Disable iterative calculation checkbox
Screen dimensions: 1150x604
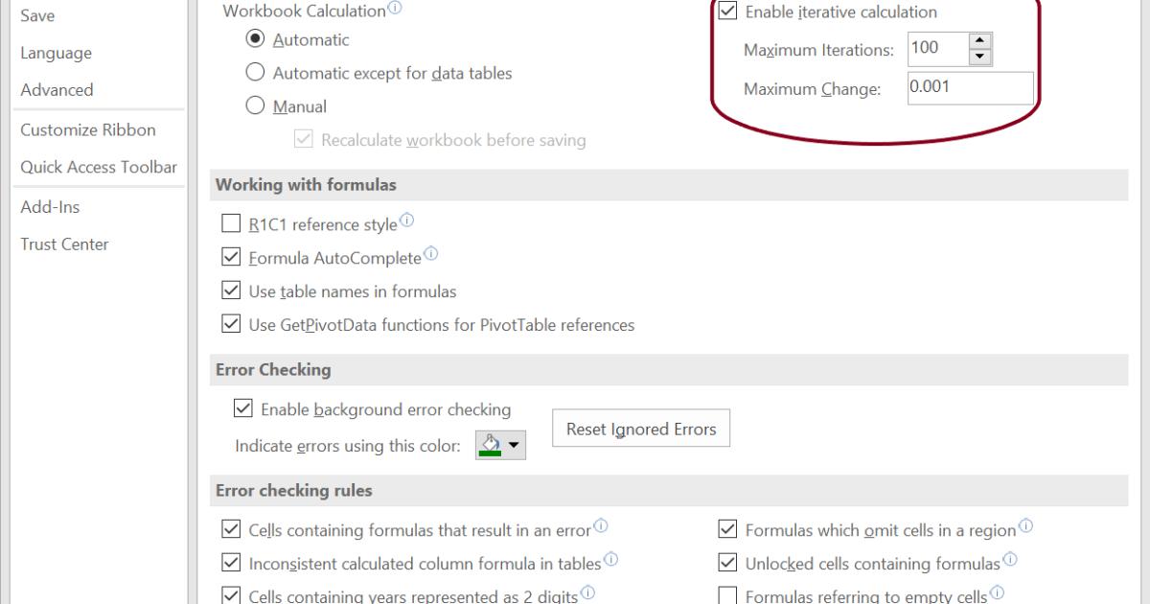coord(727,12)
